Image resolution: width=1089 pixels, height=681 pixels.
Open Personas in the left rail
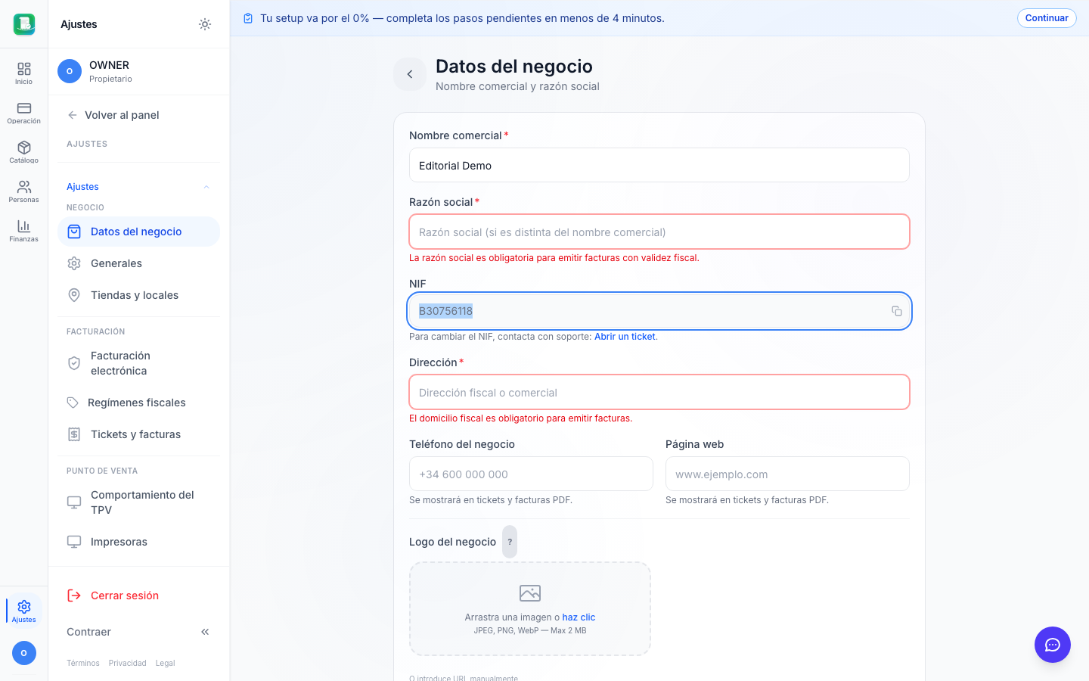(24, 191)
